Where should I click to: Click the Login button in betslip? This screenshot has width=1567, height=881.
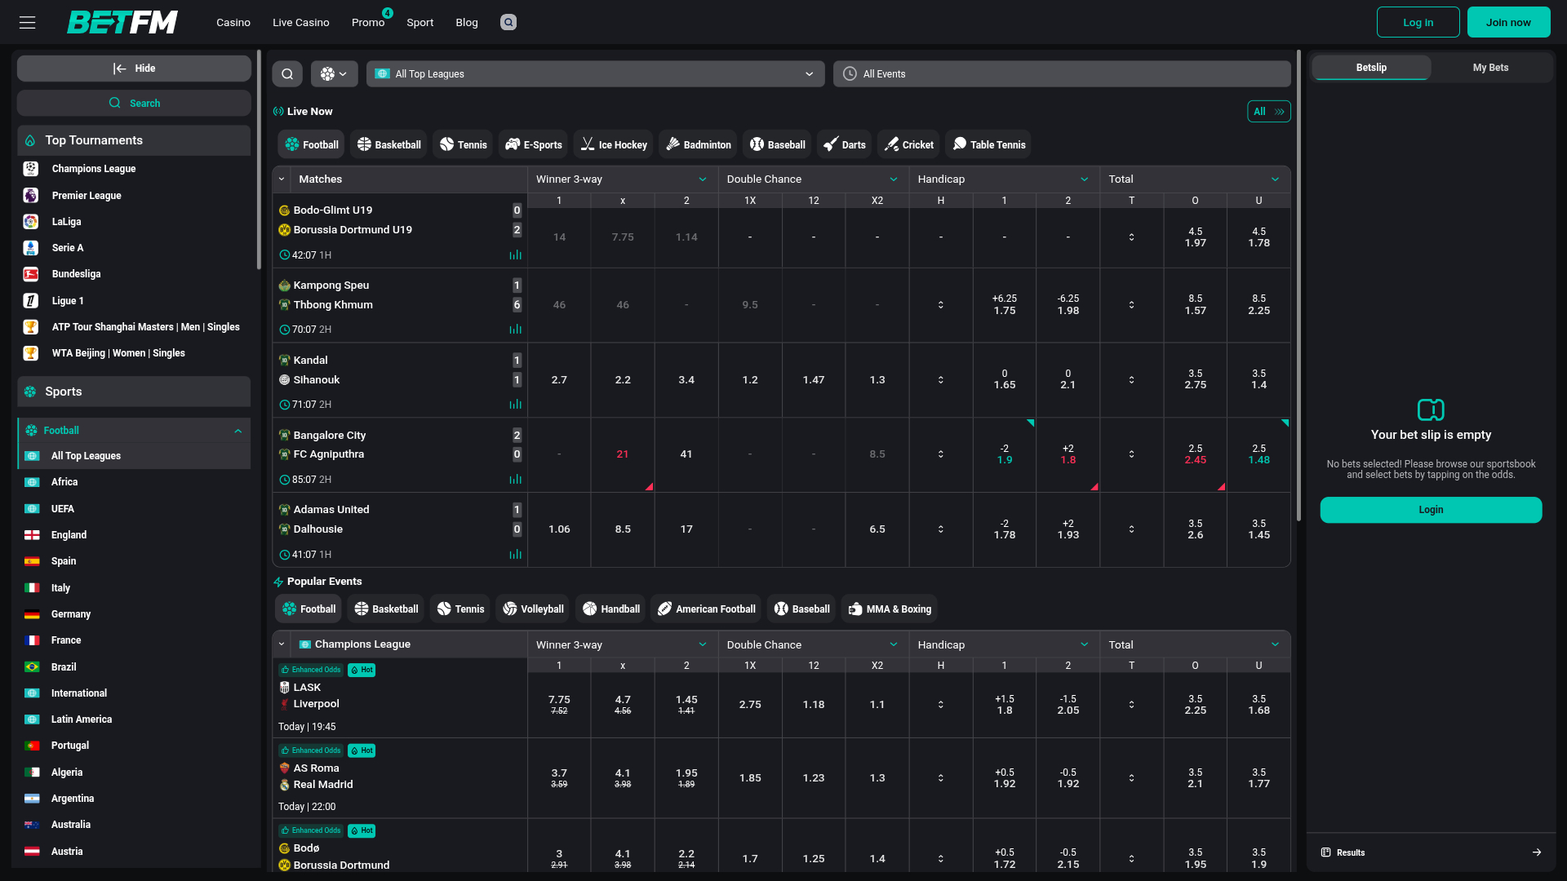tap(1431, 510)
